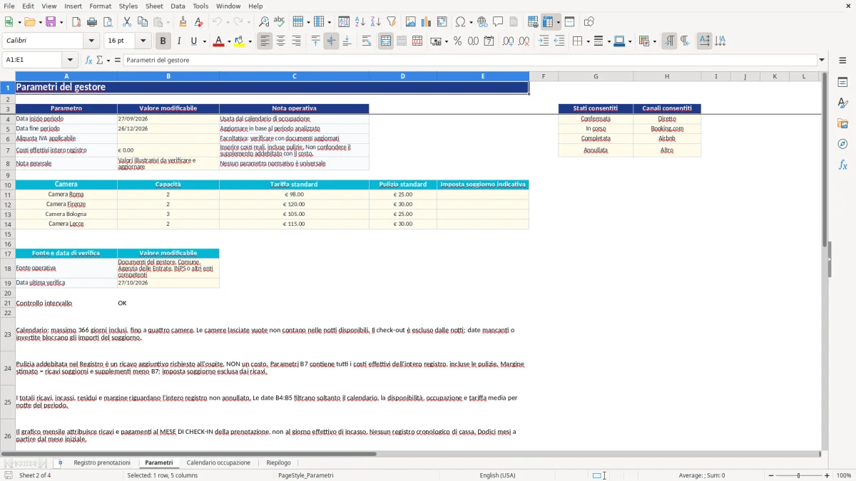Open the Function Wizard
Viewport: 856px width, 481px height.
88,60
